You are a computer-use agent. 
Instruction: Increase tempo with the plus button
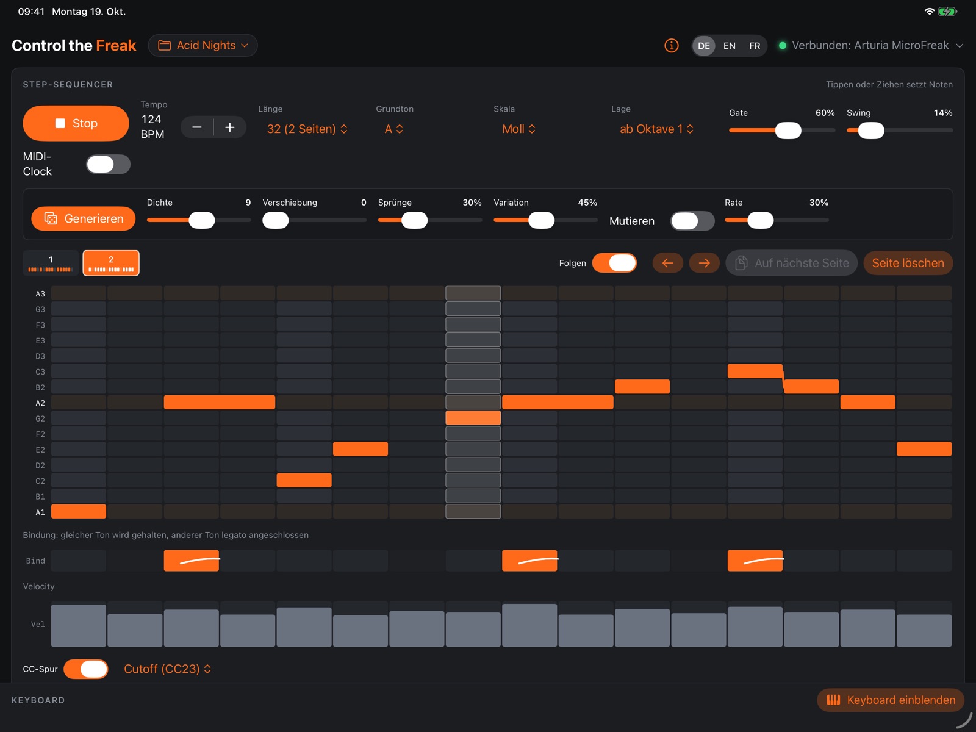tap(230, 127)
